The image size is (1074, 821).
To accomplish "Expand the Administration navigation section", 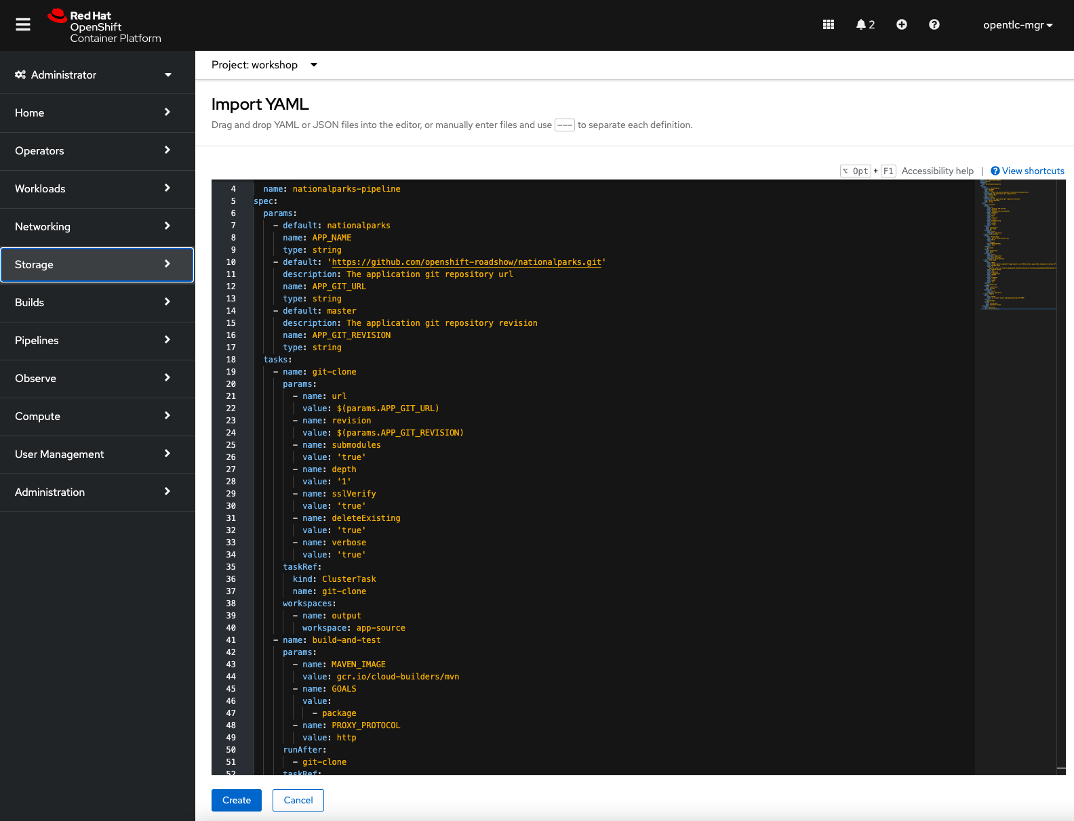I will pyautogui.click(x=98, y=492).
